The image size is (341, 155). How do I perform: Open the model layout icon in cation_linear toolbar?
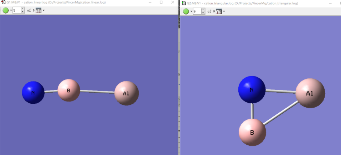tap(38, 10)
